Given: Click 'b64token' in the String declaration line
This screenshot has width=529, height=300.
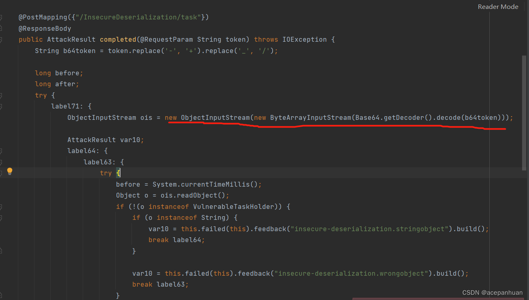Looking at the screenshot, I should click(80, 51).
